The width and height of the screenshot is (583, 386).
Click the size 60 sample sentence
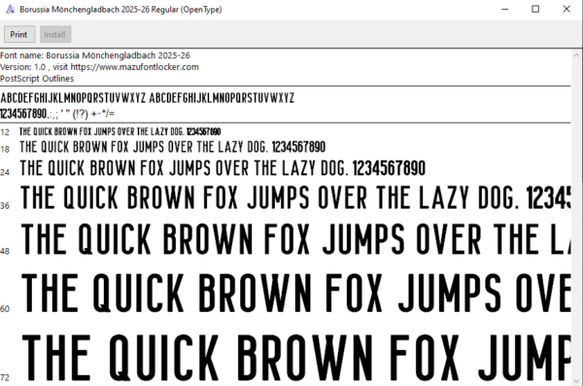(296, 293)
